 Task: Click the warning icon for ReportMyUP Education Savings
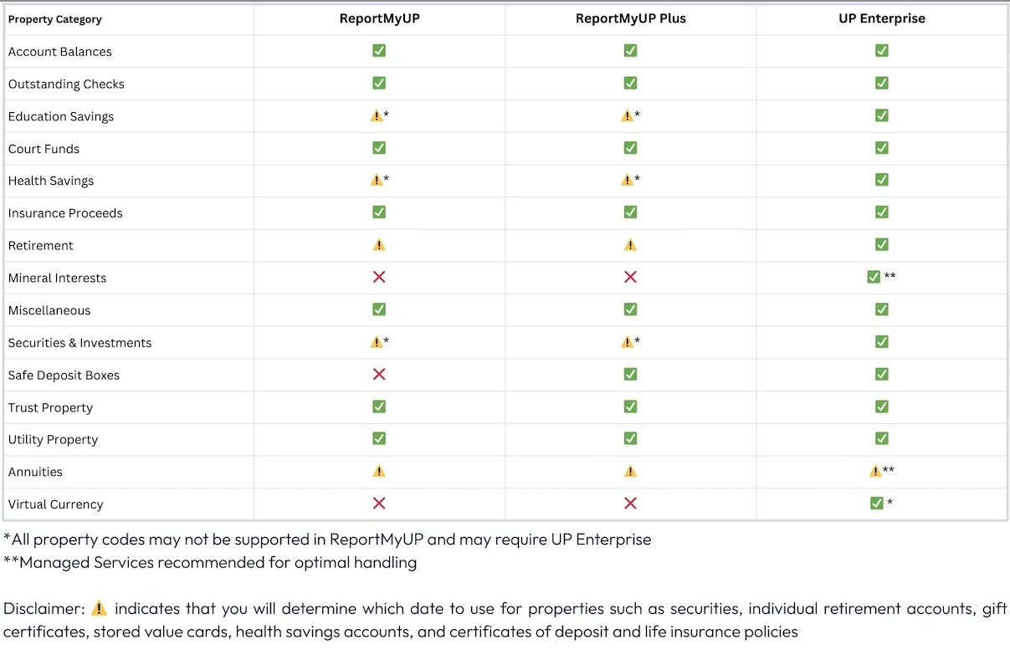pos(376,115)
